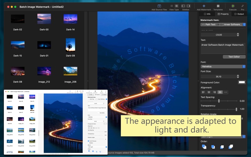
Task: Set alignment to left in dark window
Action: [x=203, y=92]
